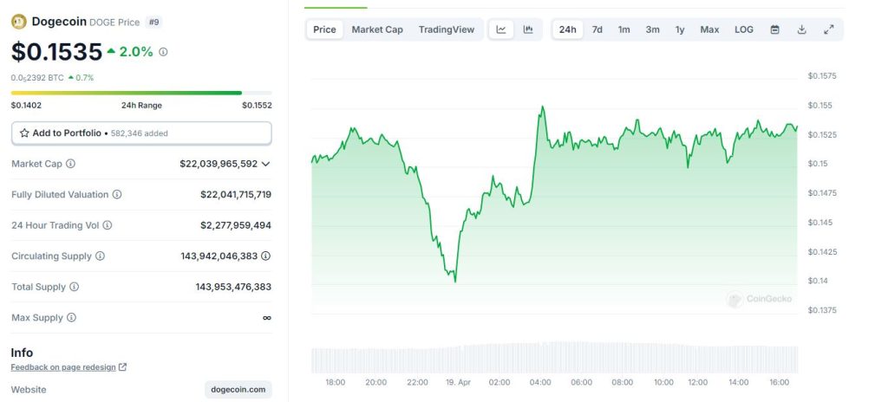
Task: Click the 24h Range price bar
Action: tap(141, 93)
